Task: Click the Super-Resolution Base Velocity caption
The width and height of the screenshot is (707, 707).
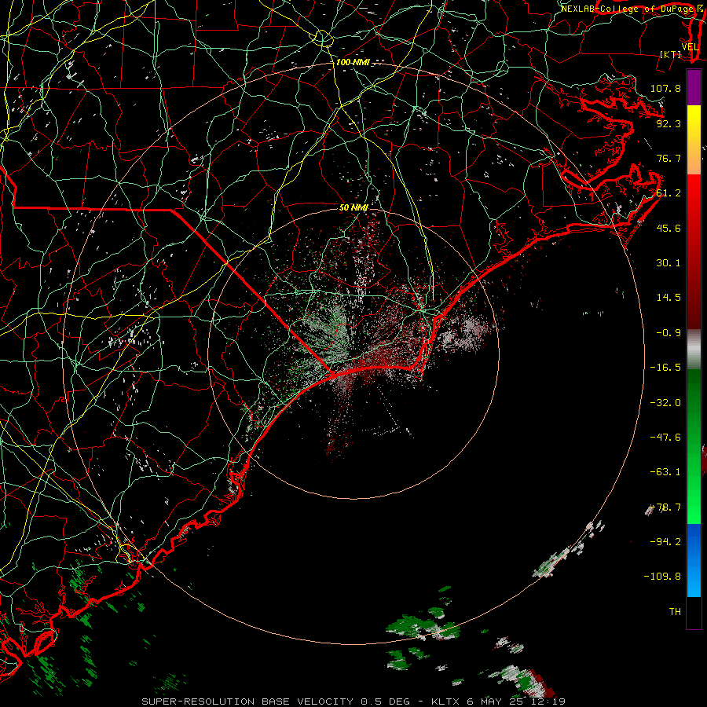Action: pos(353,702)
